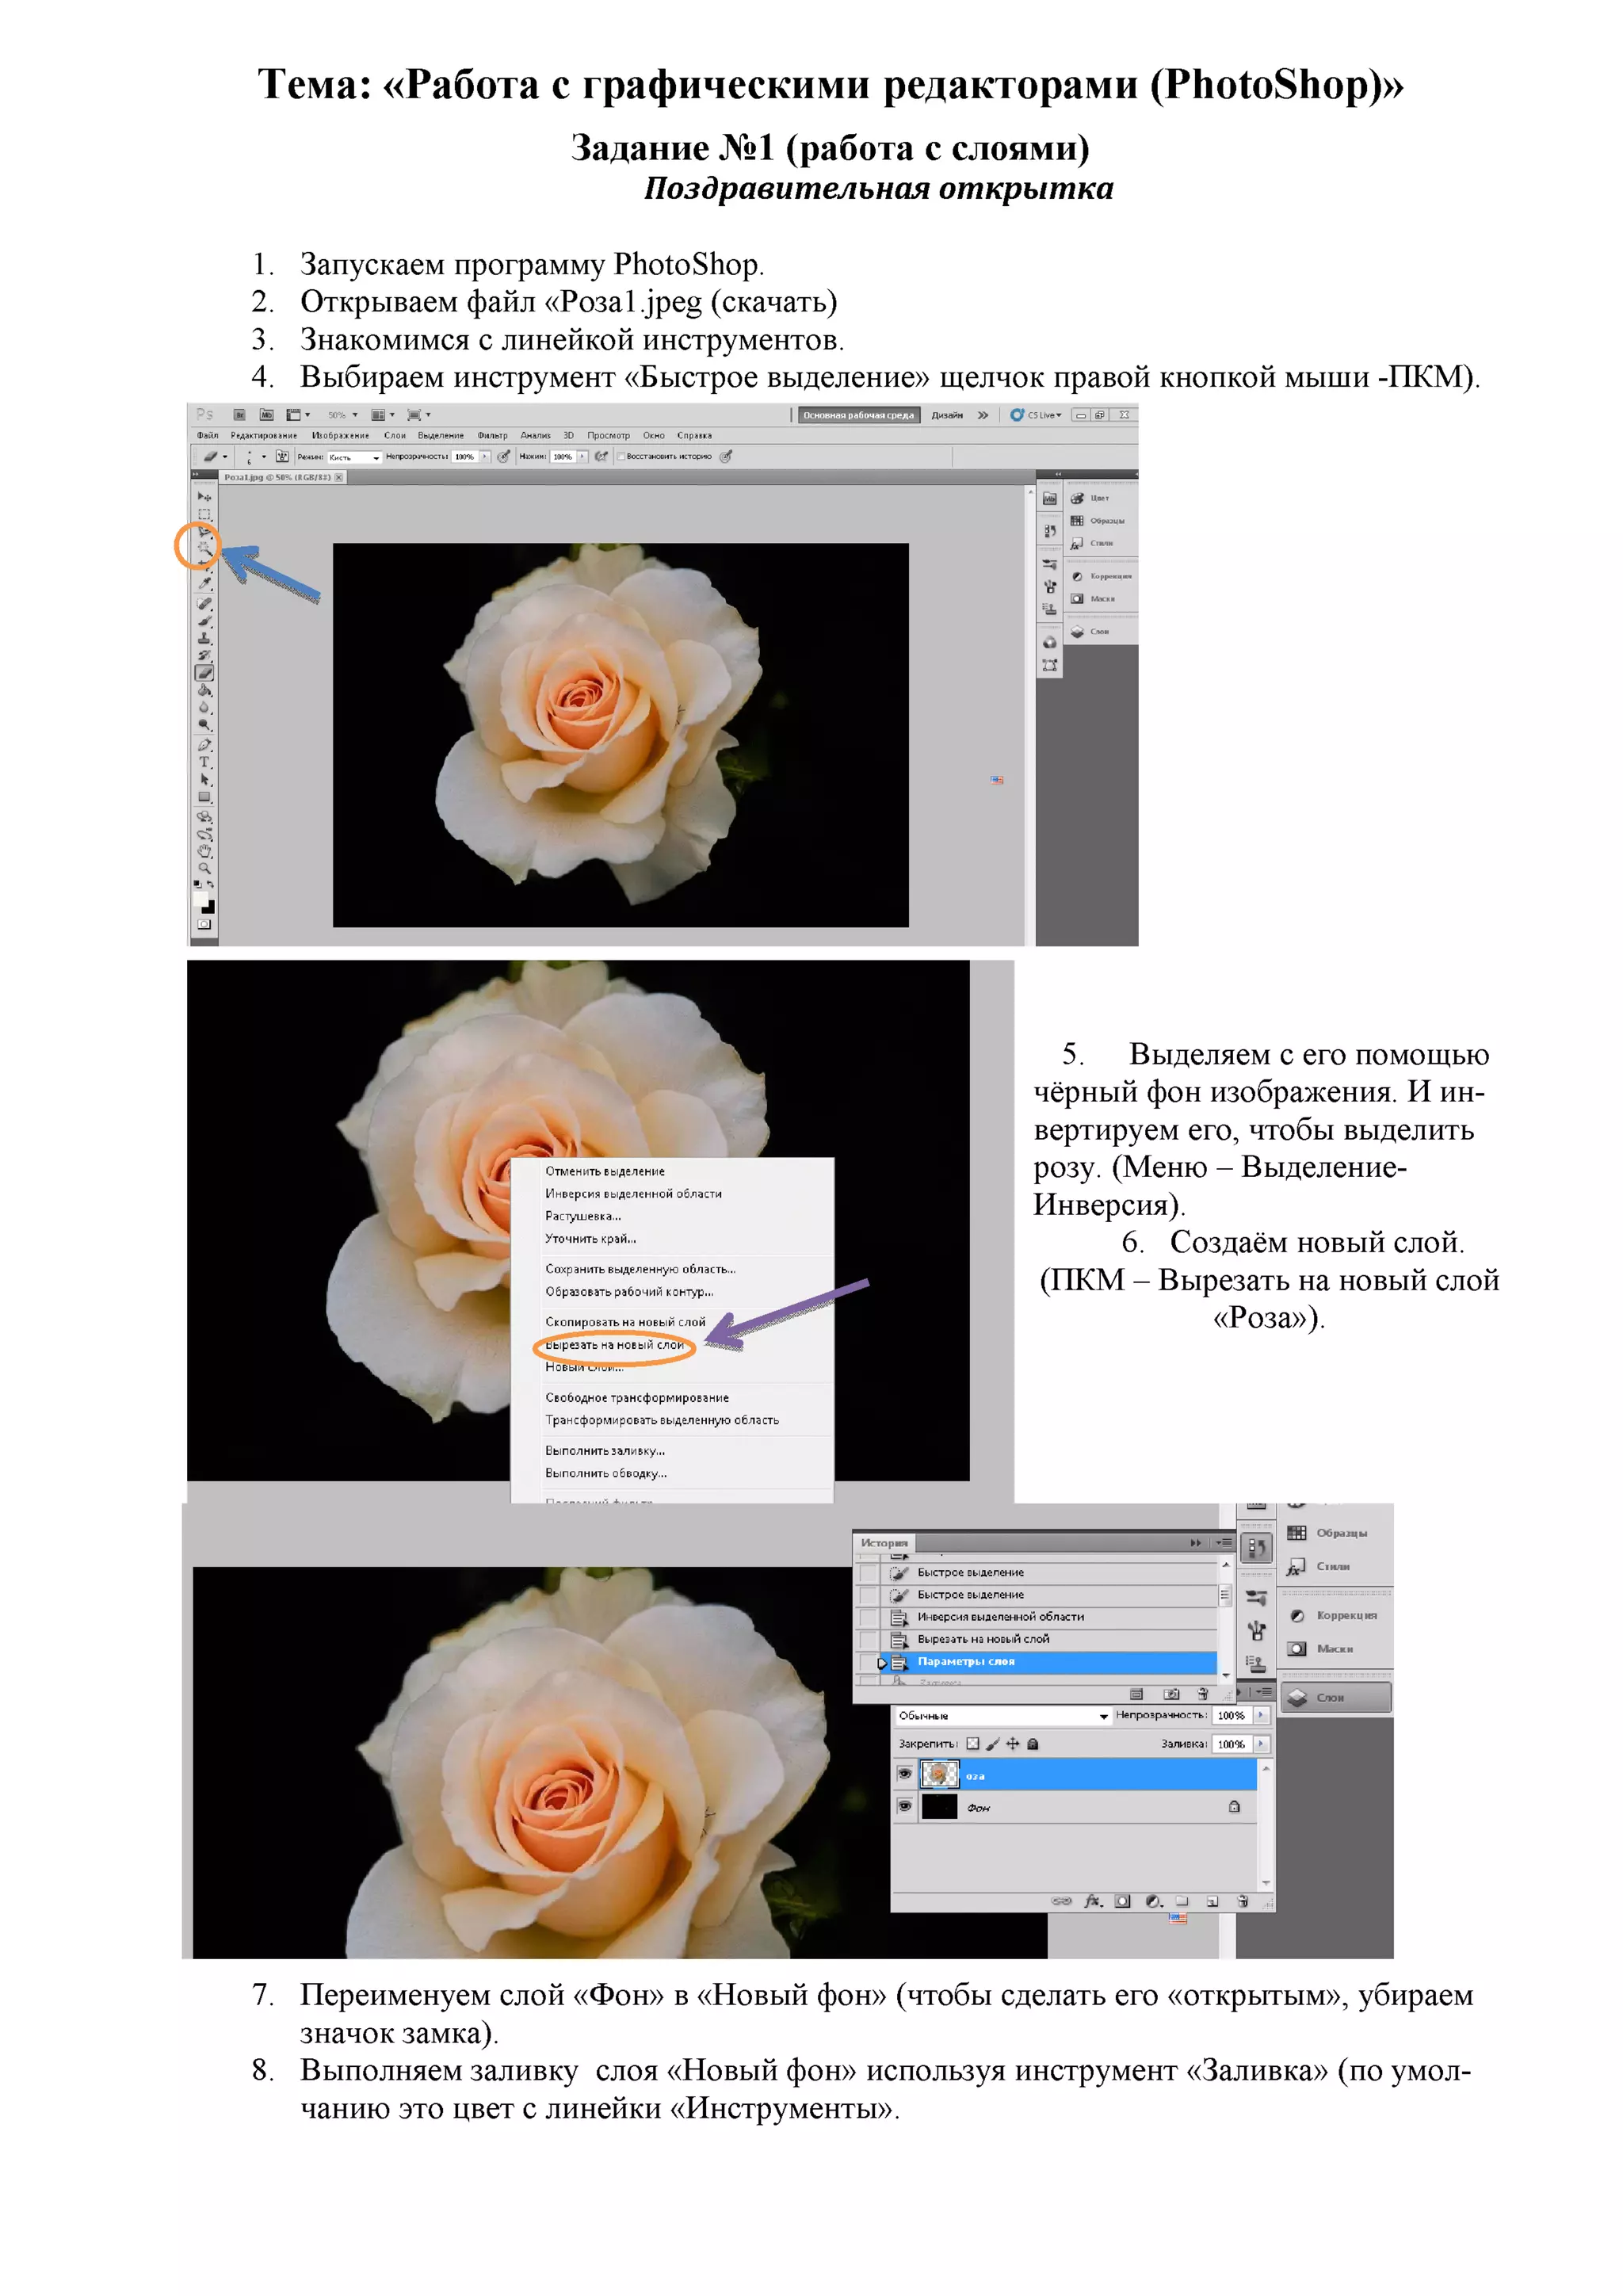1623x2296 pixels.
Task: Toggle visibility of the selected rose layer
Action: point(904,1774)
